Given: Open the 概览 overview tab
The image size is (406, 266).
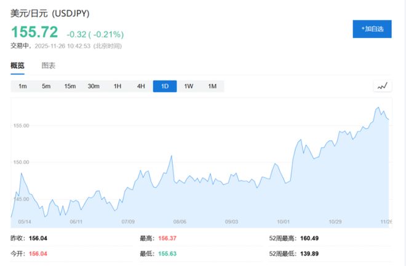Looking at the screenshot, I should (18, 66).
